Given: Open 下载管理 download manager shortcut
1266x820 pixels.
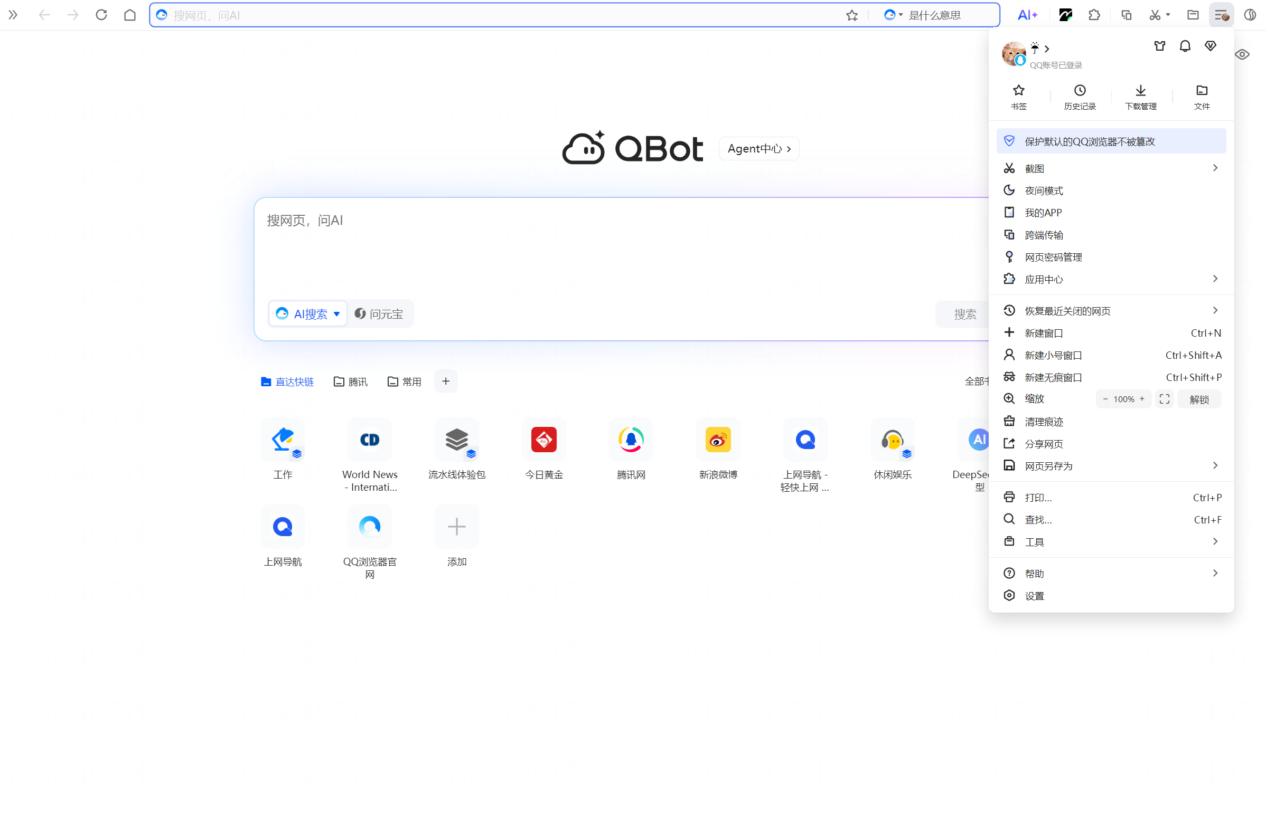Looking at the screenshot, I should (x=1141, y=97).
